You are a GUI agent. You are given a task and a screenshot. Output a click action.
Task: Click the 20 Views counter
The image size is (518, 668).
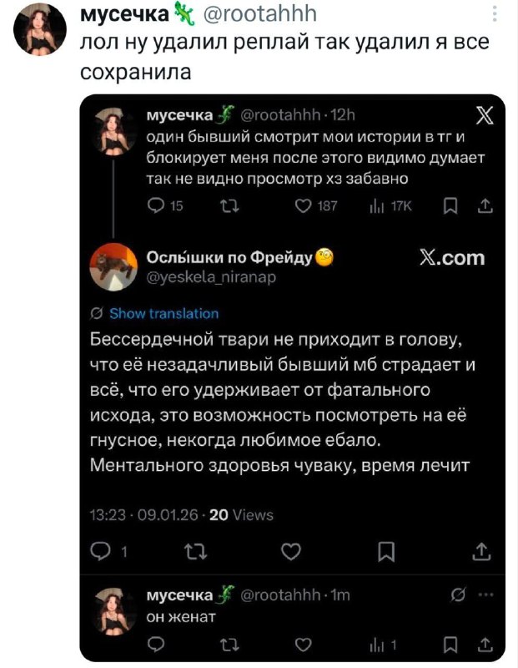241,514
